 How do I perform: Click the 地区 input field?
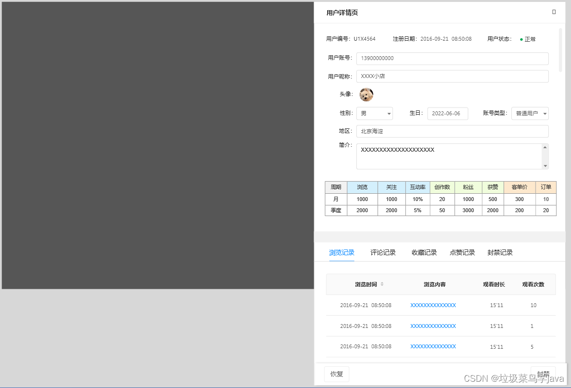[x=452, y=131]
